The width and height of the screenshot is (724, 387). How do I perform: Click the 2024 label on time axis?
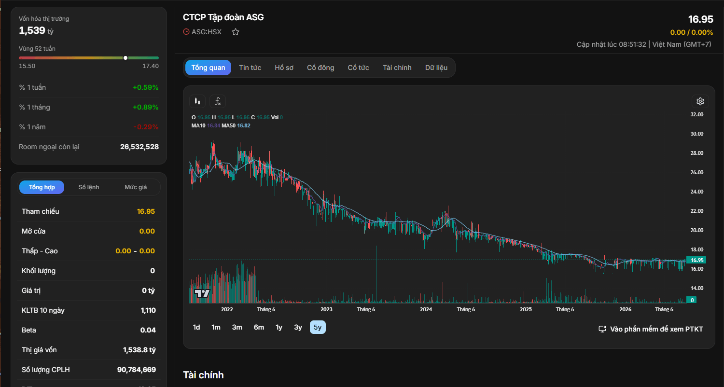pos(426,309)
